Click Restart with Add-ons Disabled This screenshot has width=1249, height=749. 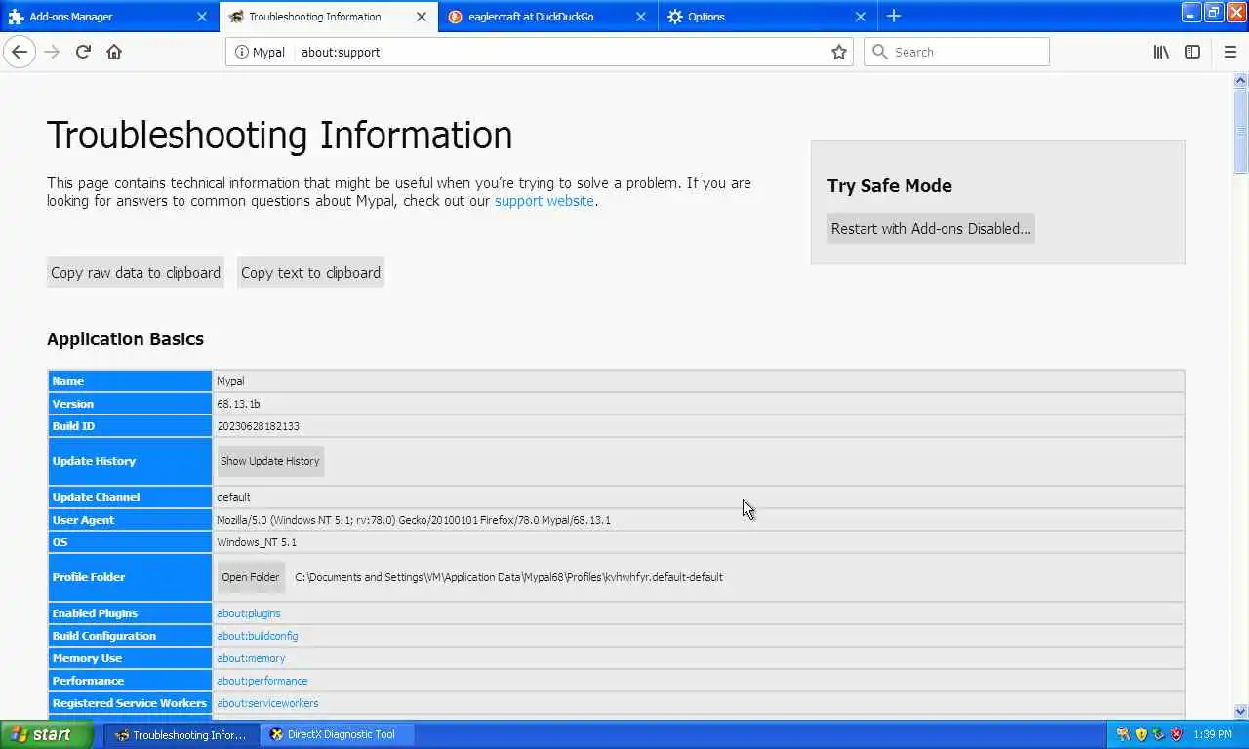pyautogui.click(x=931, y=229)
